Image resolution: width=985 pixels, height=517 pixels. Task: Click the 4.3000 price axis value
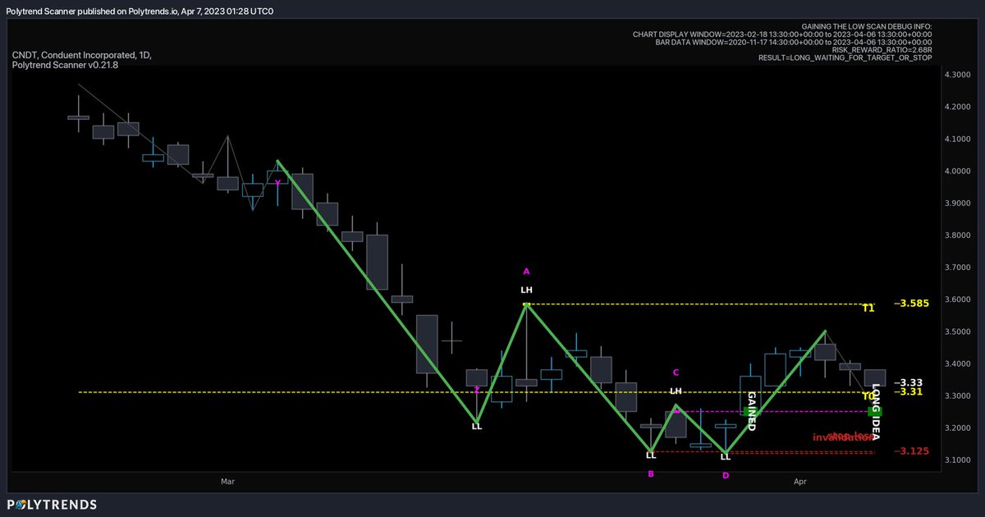tap(960, 75)
